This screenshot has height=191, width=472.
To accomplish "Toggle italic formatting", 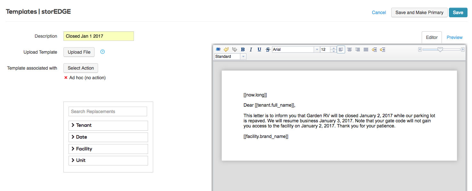I will (251, 50).
